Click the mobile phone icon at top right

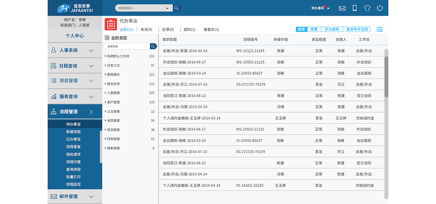(355, 8)
